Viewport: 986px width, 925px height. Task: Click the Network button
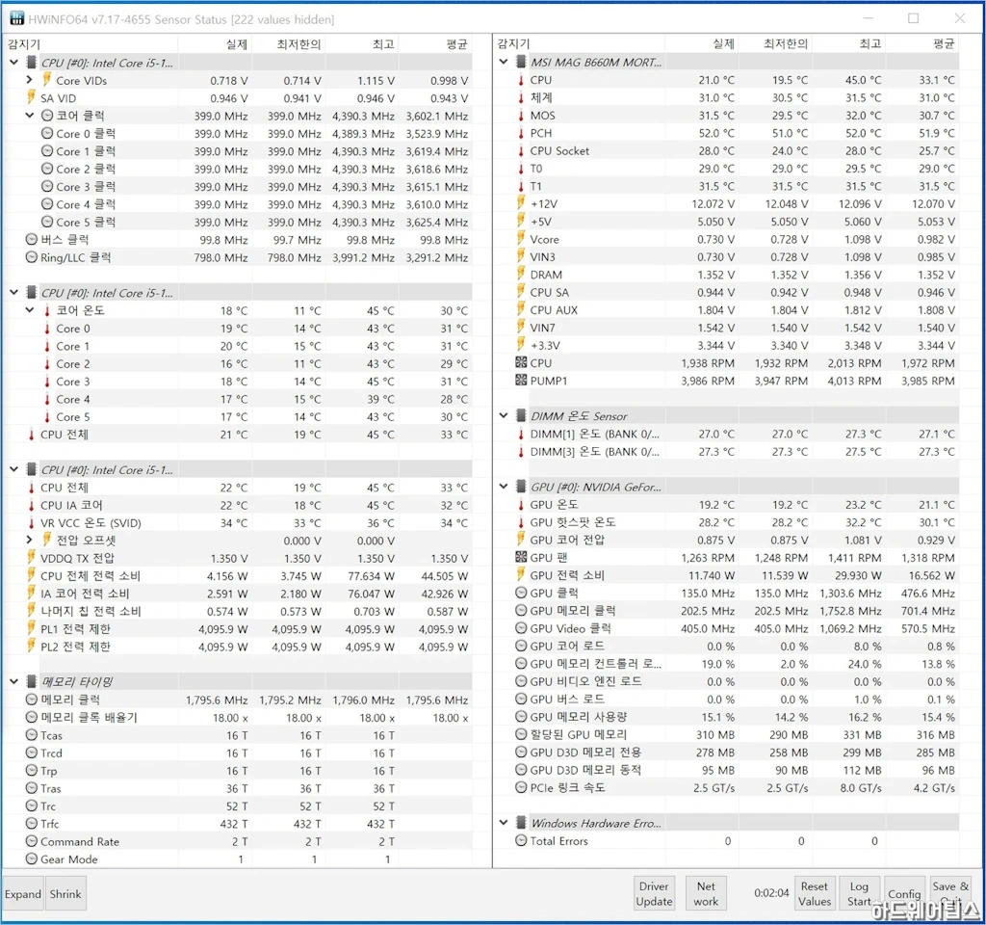pyautogui.click(x=706, y=893)
